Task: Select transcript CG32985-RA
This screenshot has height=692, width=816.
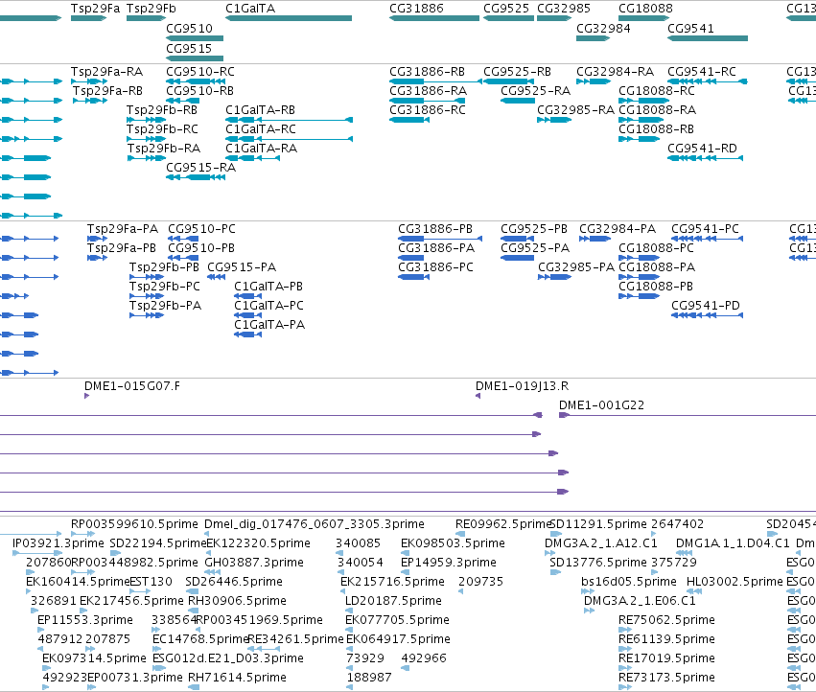Action: point(575,110)
